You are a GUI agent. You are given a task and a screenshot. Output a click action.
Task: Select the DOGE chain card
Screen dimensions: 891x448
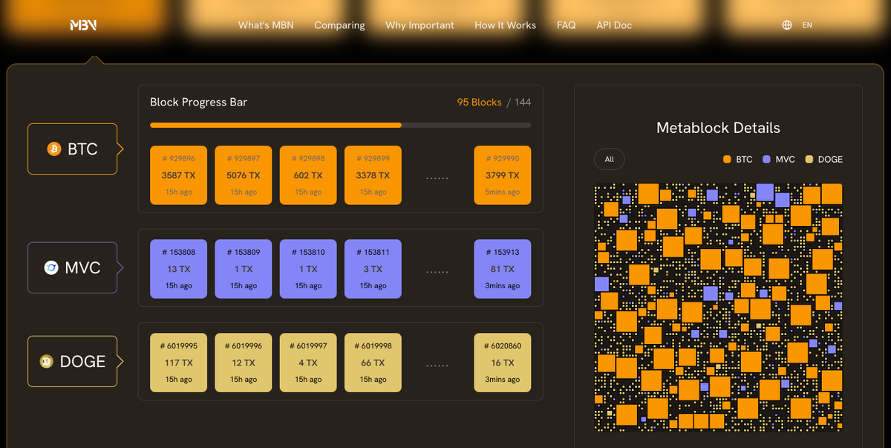[x=73, y=361]
